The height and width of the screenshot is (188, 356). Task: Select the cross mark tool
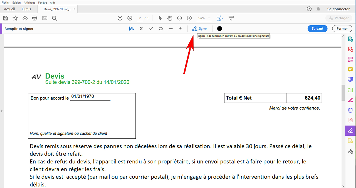click(141, 29)
